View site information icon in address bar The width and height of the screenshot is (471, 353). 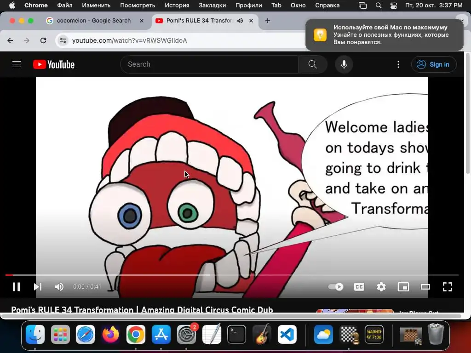[x=63, y=40]
